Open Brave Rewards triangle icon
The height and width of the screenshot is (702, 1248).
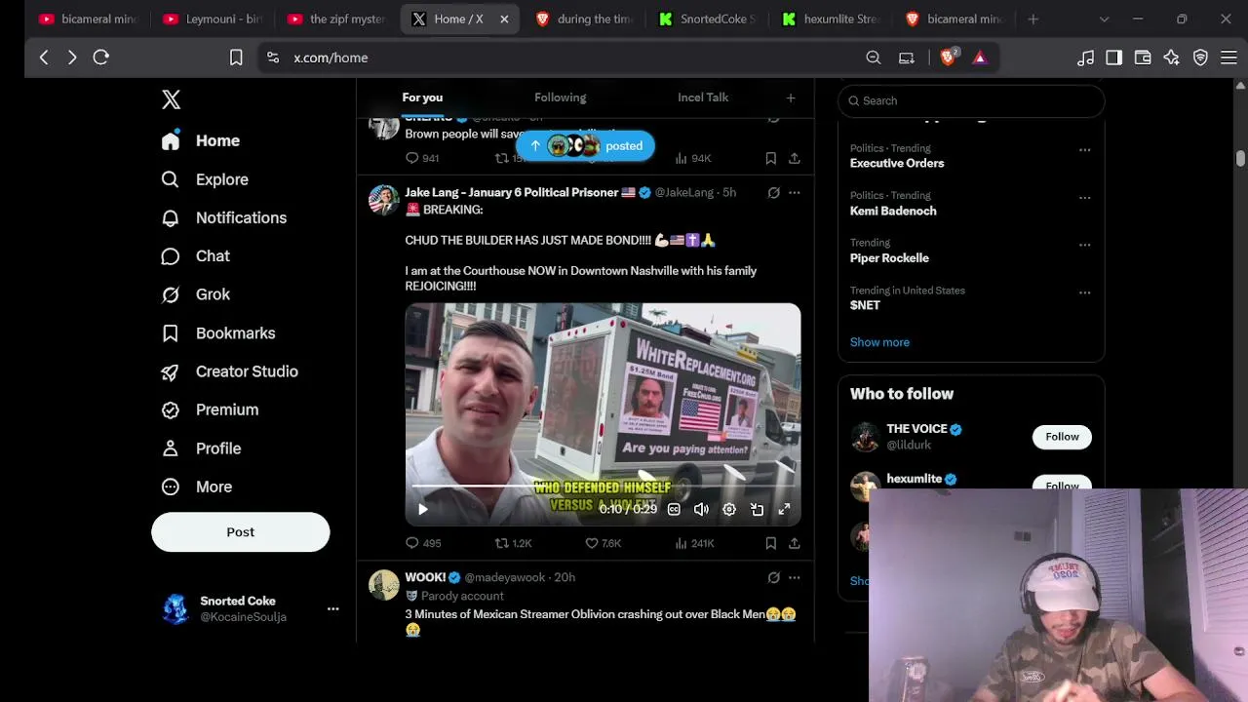pos(980,58)
